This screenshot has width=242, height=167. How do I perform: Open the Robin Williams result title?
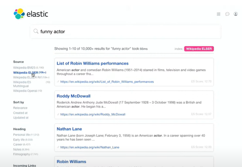coord(71,162)
